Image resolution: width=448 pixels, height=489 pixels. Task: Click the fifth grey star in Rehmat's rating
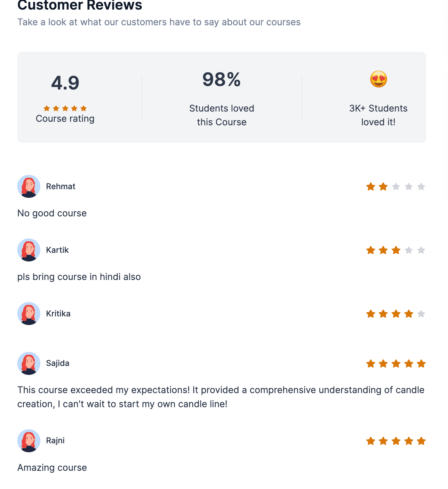click(421, 186)
